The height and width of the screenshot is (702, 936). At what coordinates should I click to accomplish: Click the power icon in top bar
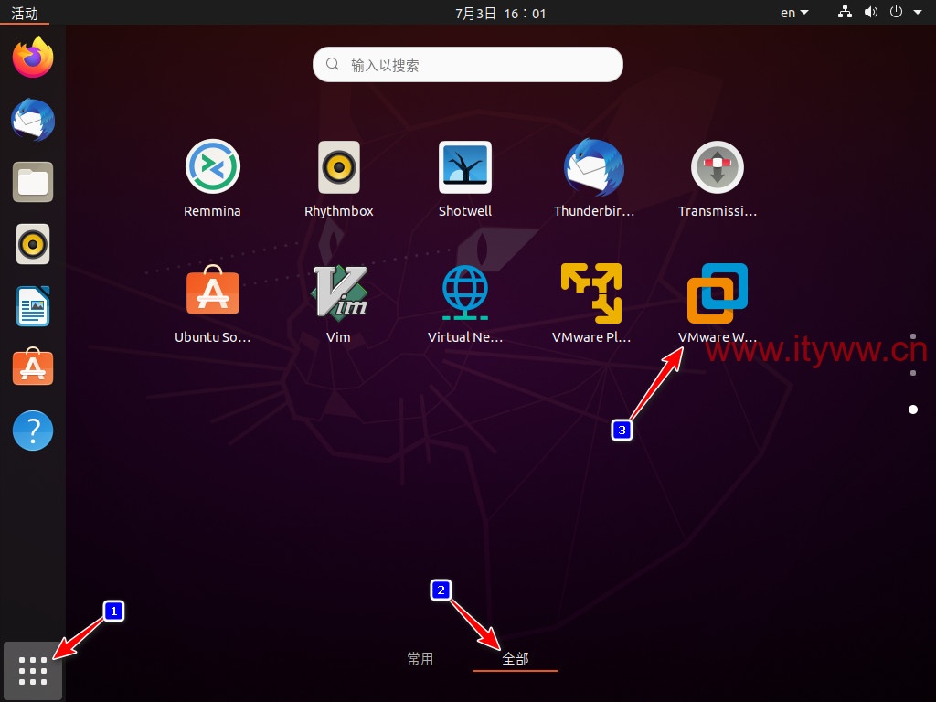tap(896, 12)
